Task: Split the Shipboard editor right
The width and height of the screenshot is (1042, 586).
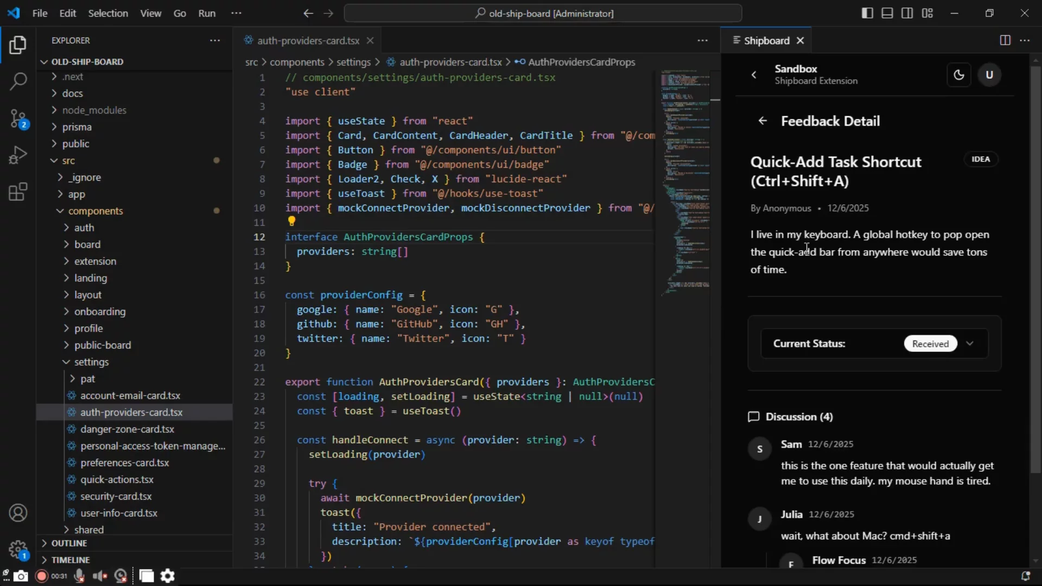Action: click(1005, 41)
